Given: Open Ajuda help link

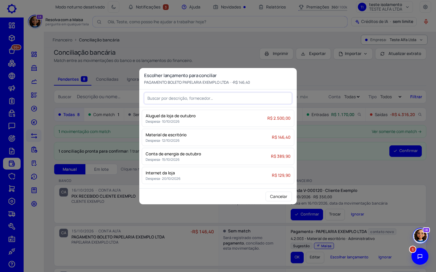Looking at the screenshot, I should (191, 7).
